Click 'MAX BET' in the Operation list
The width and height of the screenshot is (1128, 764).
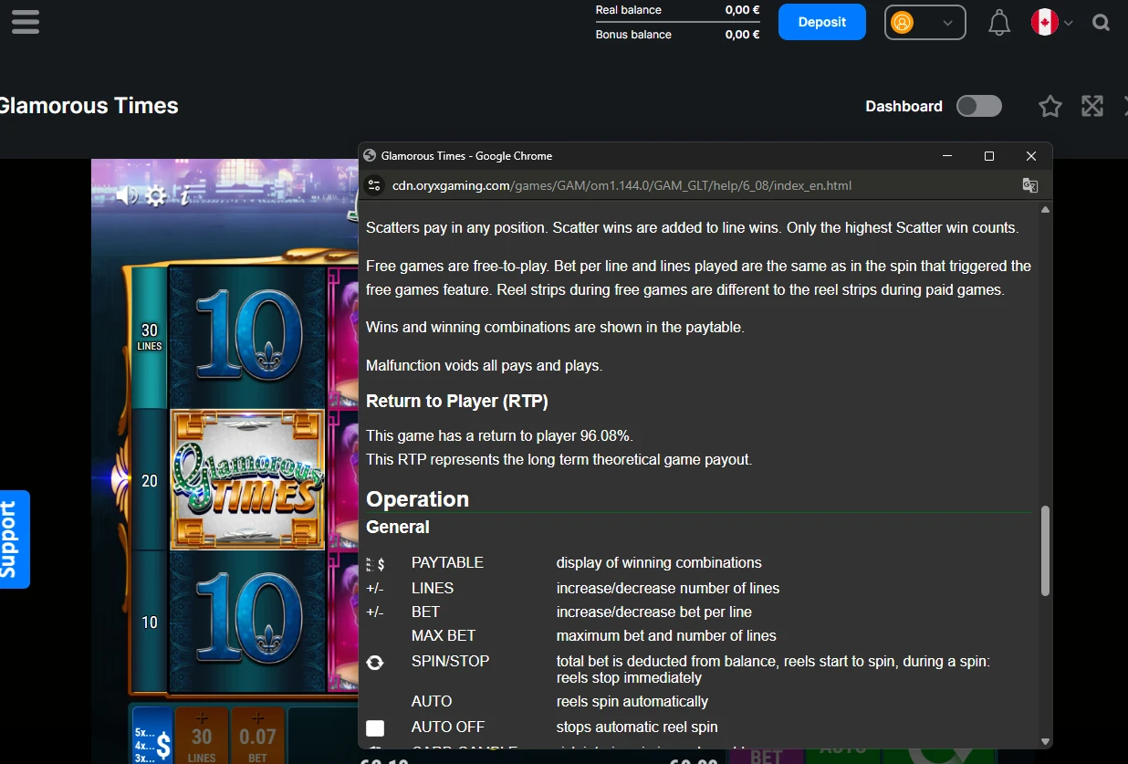click(x=444, y=636)
